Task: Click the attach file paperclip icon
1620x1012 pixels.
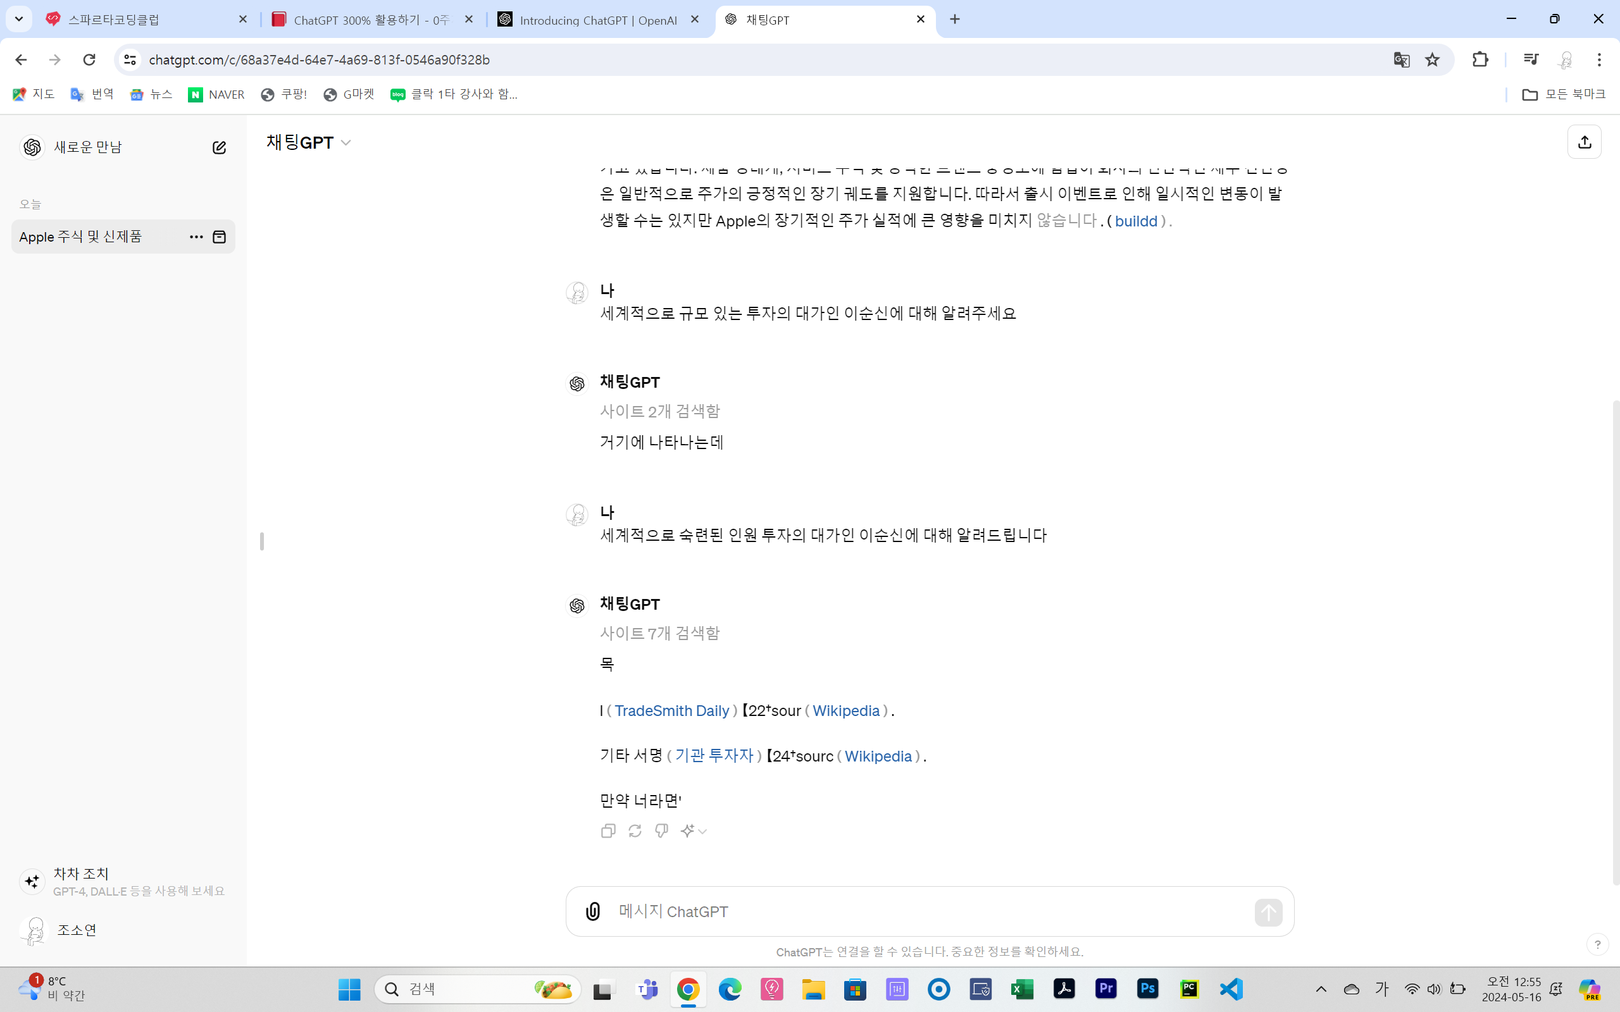Action: tap(593, 911)
